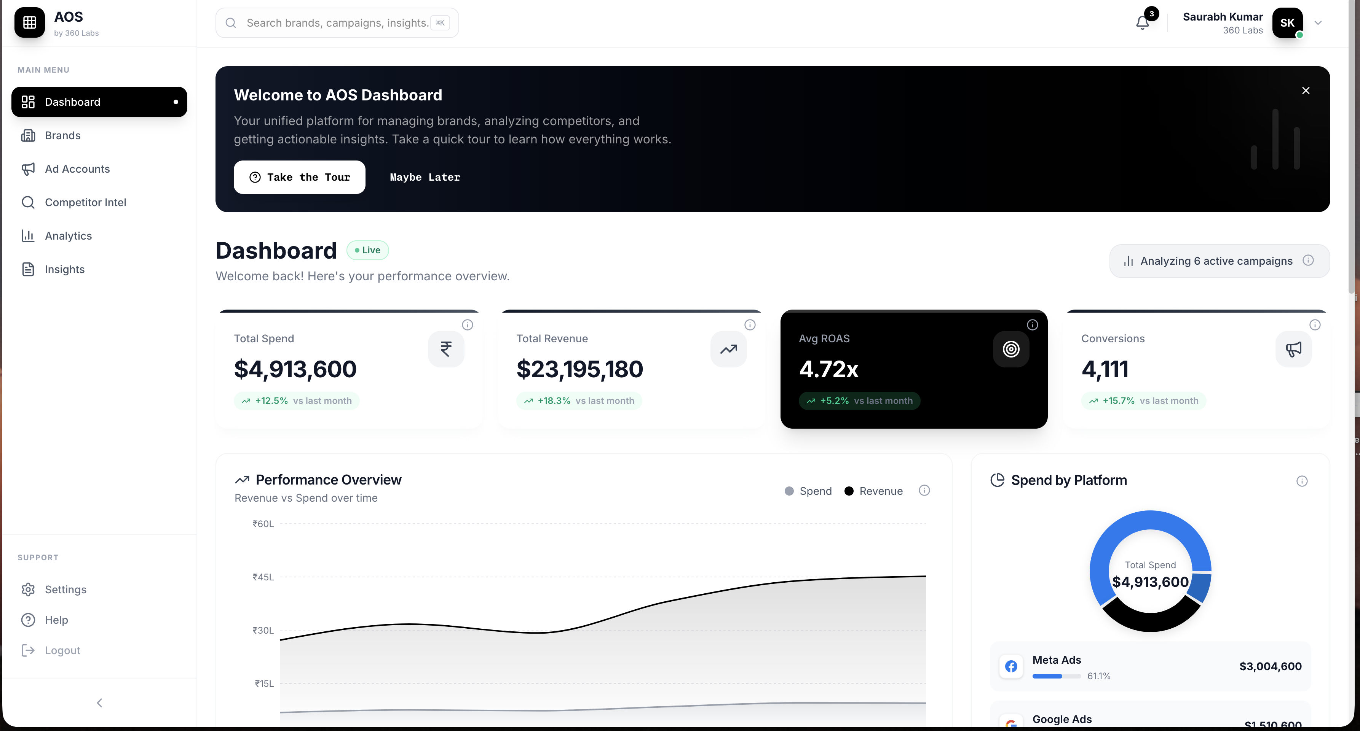Collapse the sidebar with the chevron
Image resolution: width=1360 pixels, height=731 pixels.
click(99, 703)
